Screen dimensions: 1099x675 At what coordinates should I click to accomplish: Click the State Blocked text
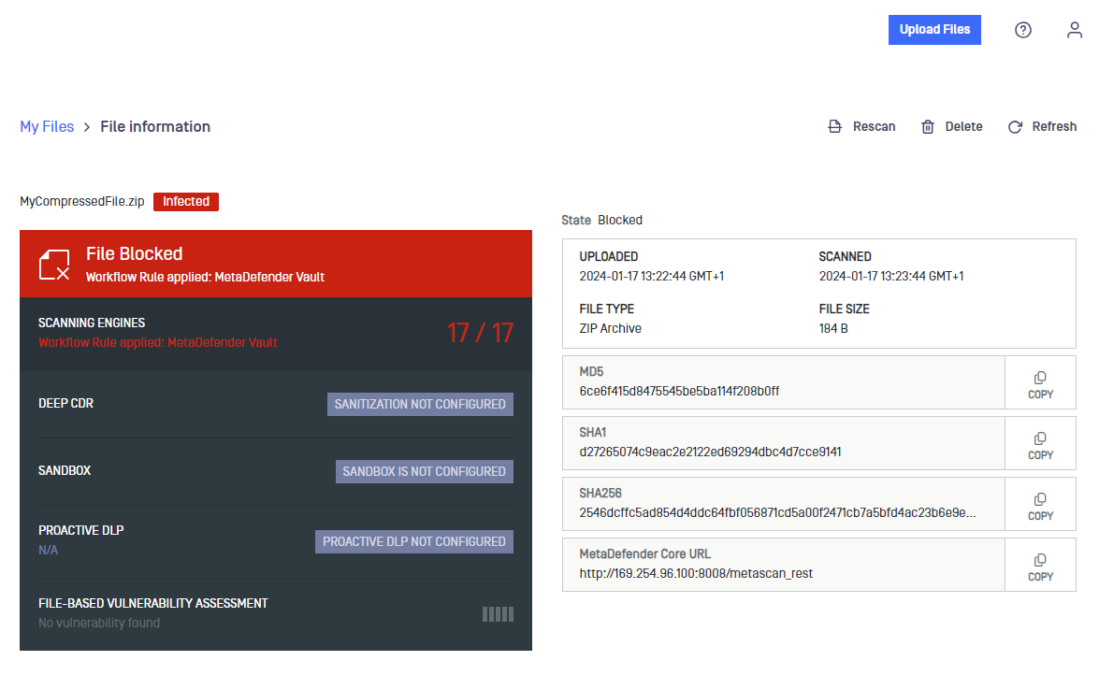601,220
